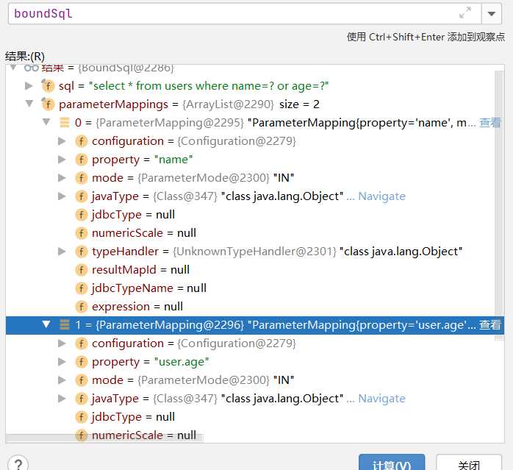Click the 关闭 close button

pos(469,462)
